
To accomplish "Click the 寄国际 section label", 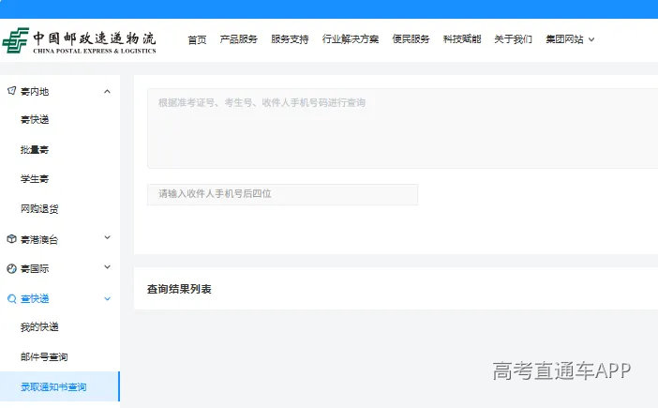I will 35,268.
